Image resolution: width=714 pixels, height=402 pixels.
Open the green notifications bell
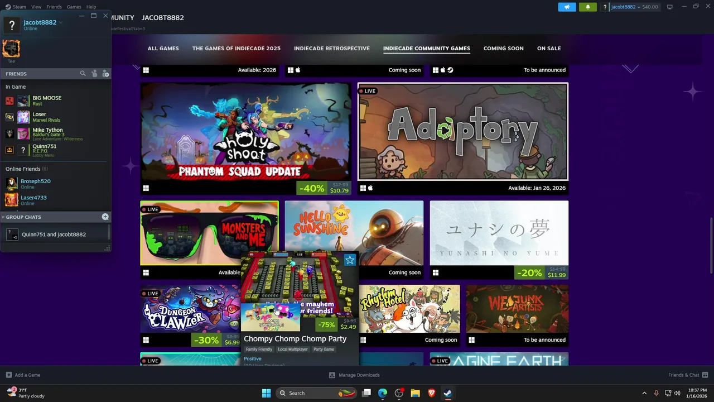coord(587,7)
